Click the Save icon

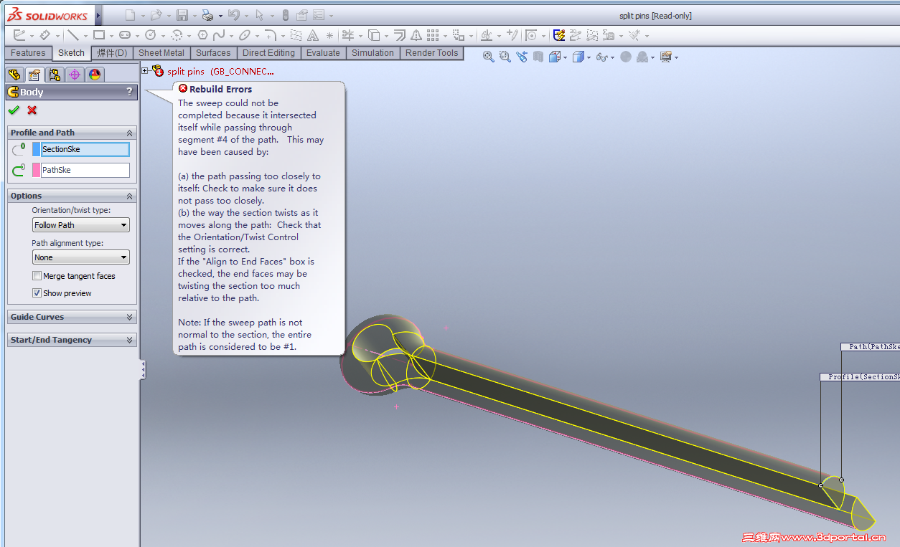(x=182, y=15)
